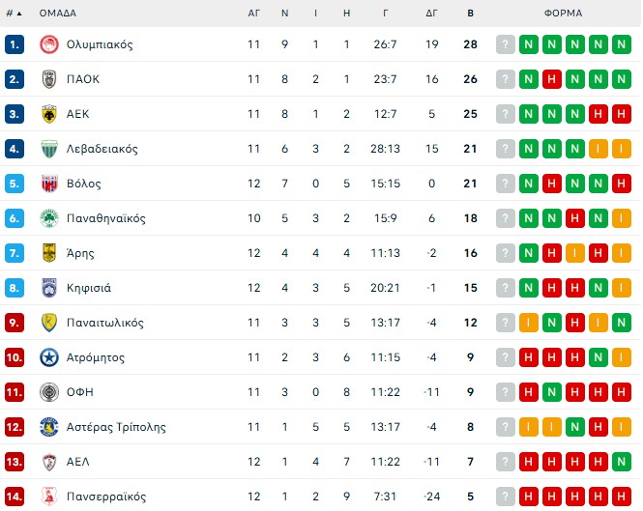Sort standings by Β points column header
Image resolution: width=643 pixels, height=511 pixels.
471,14
